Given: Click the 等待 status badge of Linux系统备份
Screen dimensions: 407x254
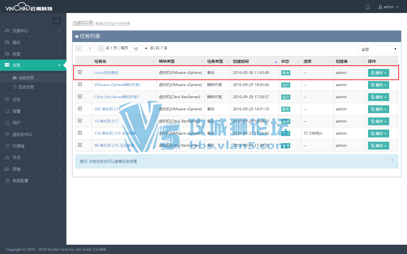Looking at the screenshot, I should pyautogui.click(x=285, y=73).
